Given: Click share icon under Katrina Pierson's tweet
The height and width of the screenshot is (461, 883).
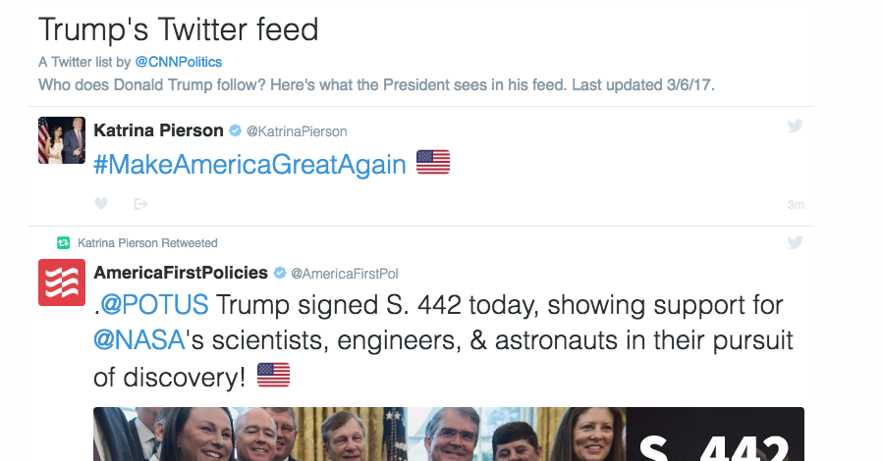Looking at the screenshot, I should [140, 204].
